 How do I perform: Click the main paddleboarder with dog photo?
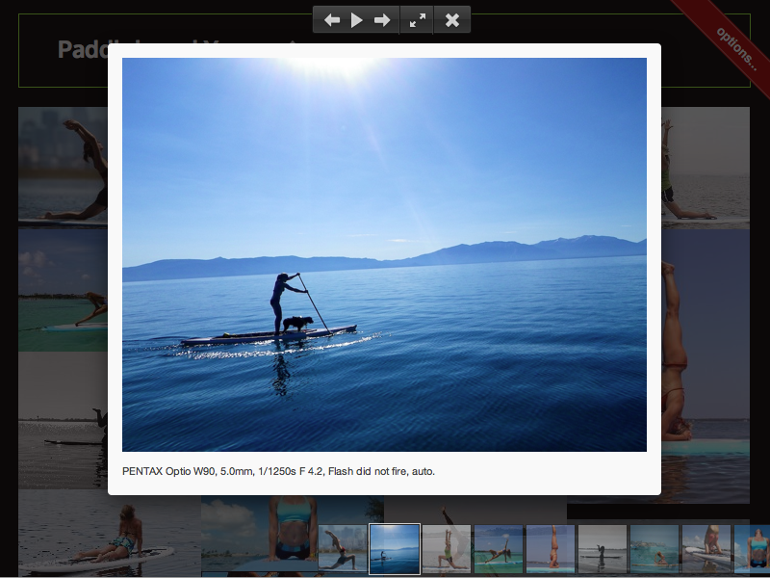pyautogui.click(x=384, y=254)
